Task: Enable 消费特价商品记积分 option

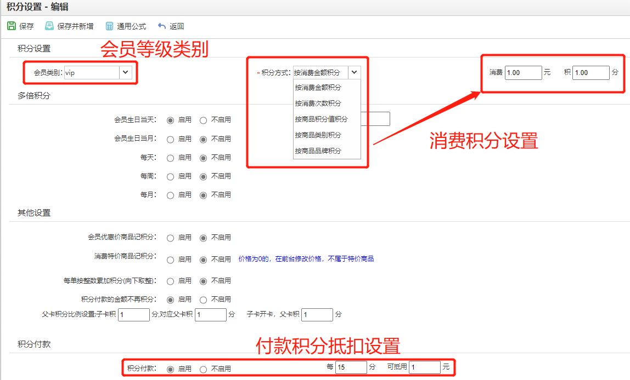Action: 171,258
